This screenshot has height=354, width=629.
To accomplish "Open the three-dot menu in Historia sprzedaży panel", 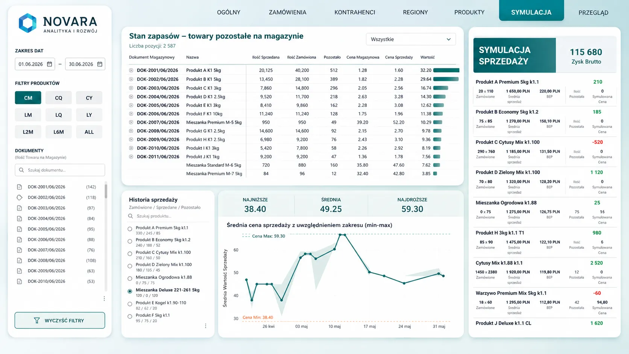I will click(x=205, y=326).
